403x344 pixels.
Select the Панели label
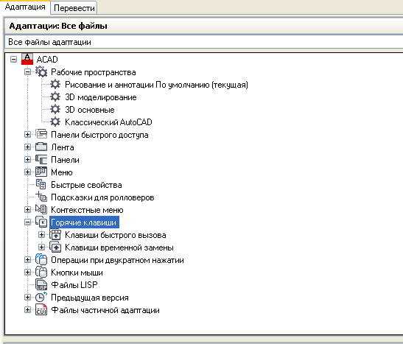(x=65, y=160)
